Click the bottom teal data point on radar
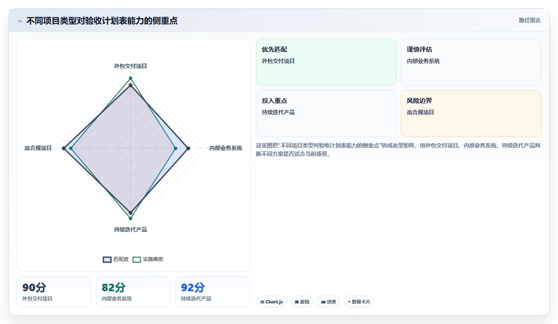This screenshot has height=324, width=558. [x=130, y=219]
